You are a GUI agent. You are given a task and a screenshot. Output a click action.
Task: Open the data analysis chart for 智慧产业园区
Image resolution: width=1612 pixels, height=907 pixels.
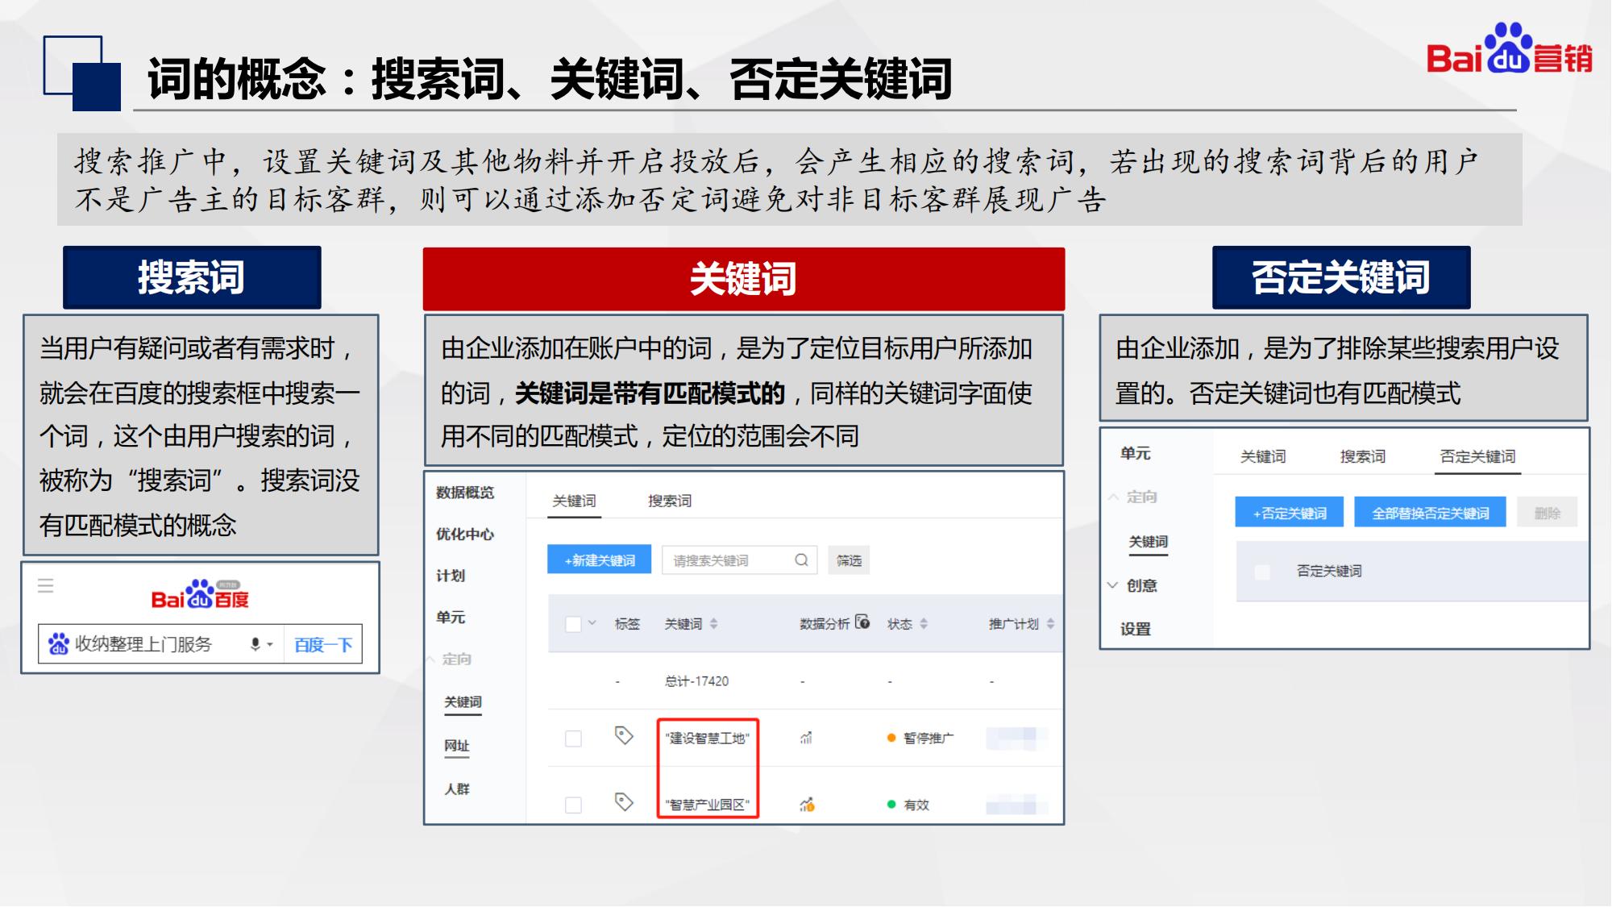pos(807,804)
